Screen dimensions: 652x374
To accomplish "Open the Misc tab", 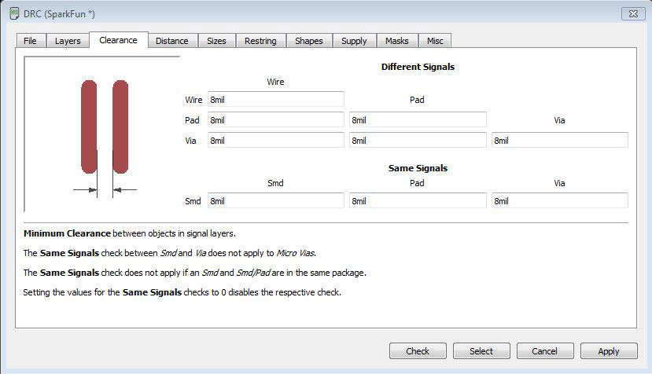I will coord(435,41).
